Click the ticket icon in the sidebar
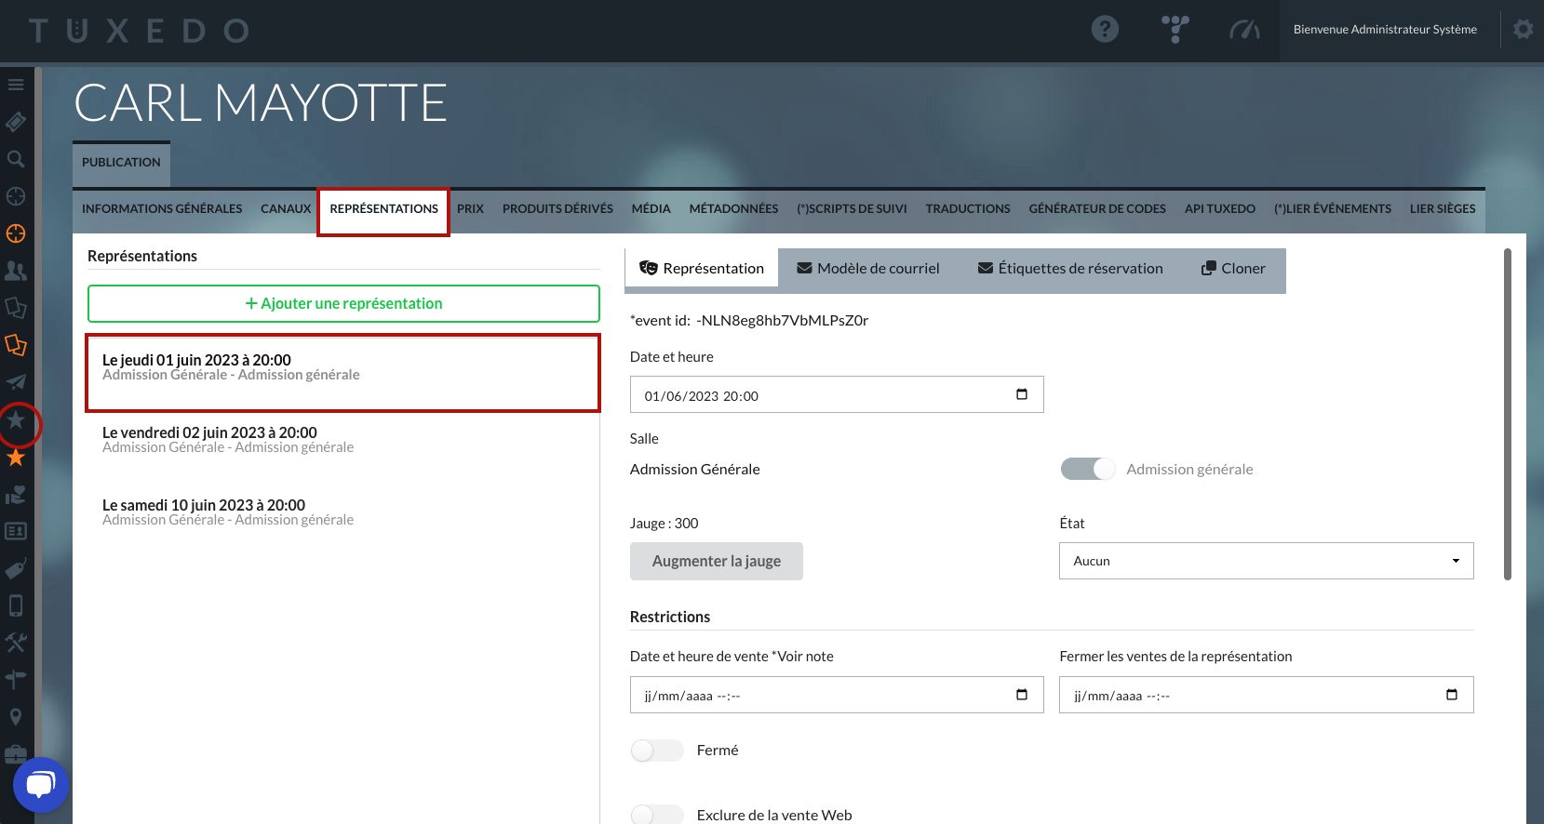The height and width of the screenshot is (824, 1544). click(16, 122)
